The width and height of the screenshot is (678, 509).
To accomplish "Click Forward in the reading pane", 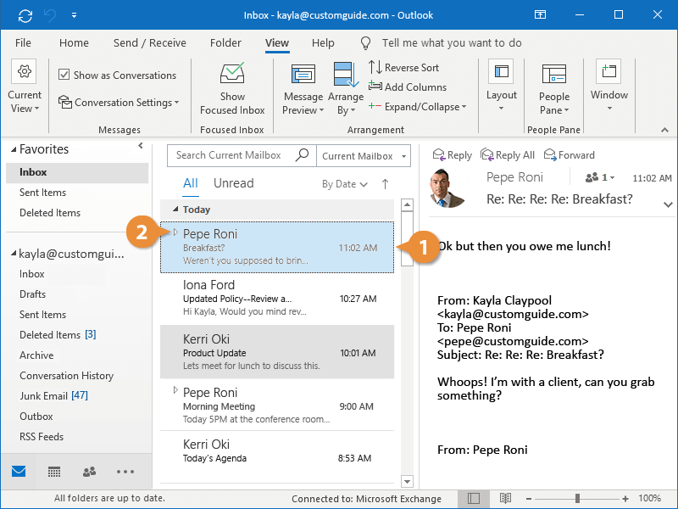I will [x=570, y=155].
